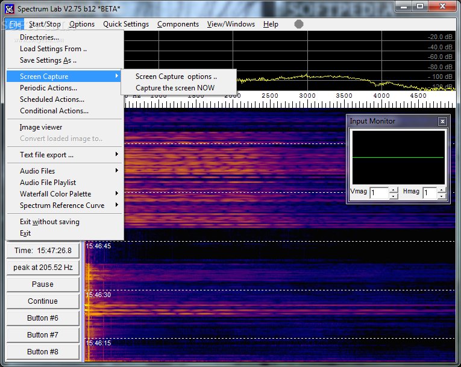
Task: Increase the Hmag value with up arrow
Action: (x=442, y=190)
